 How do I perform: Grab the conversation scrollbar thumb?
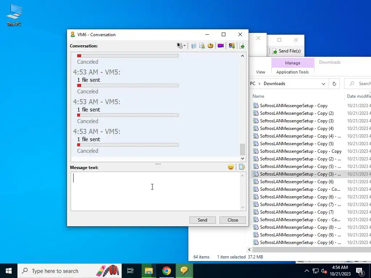point(242,149)
